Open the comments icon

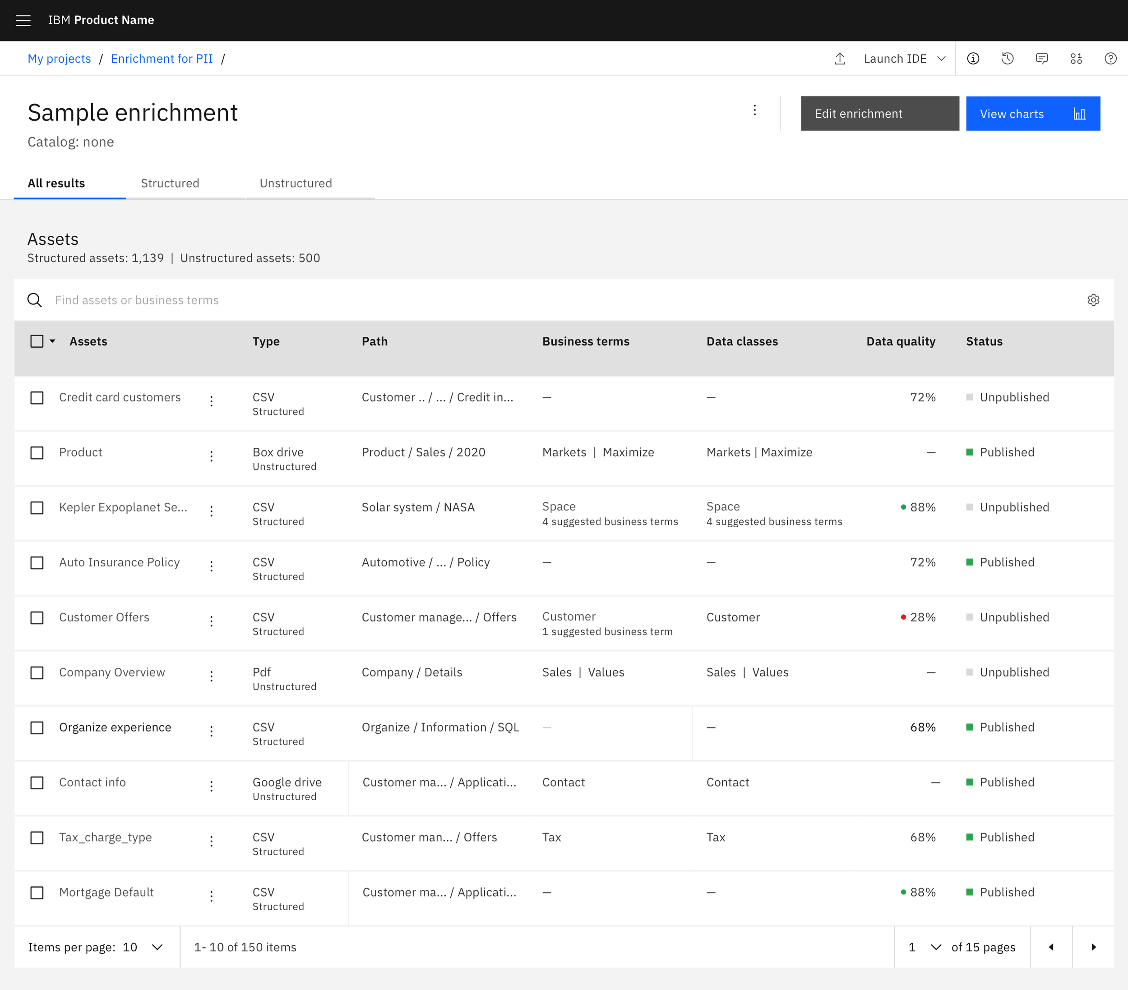pyautogui.click(x=1042, y=59)
